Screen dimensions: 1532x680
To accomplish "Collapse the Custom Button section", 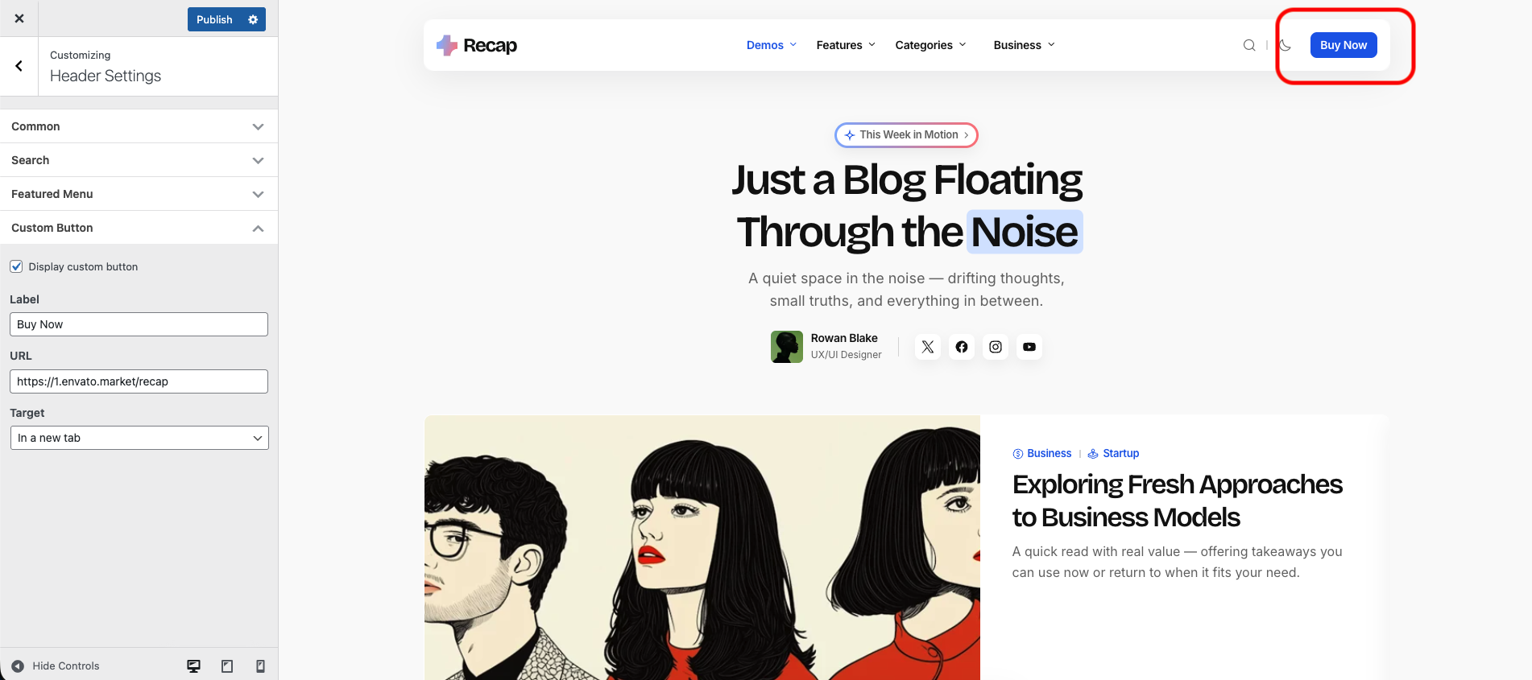I will pos(139,228).
